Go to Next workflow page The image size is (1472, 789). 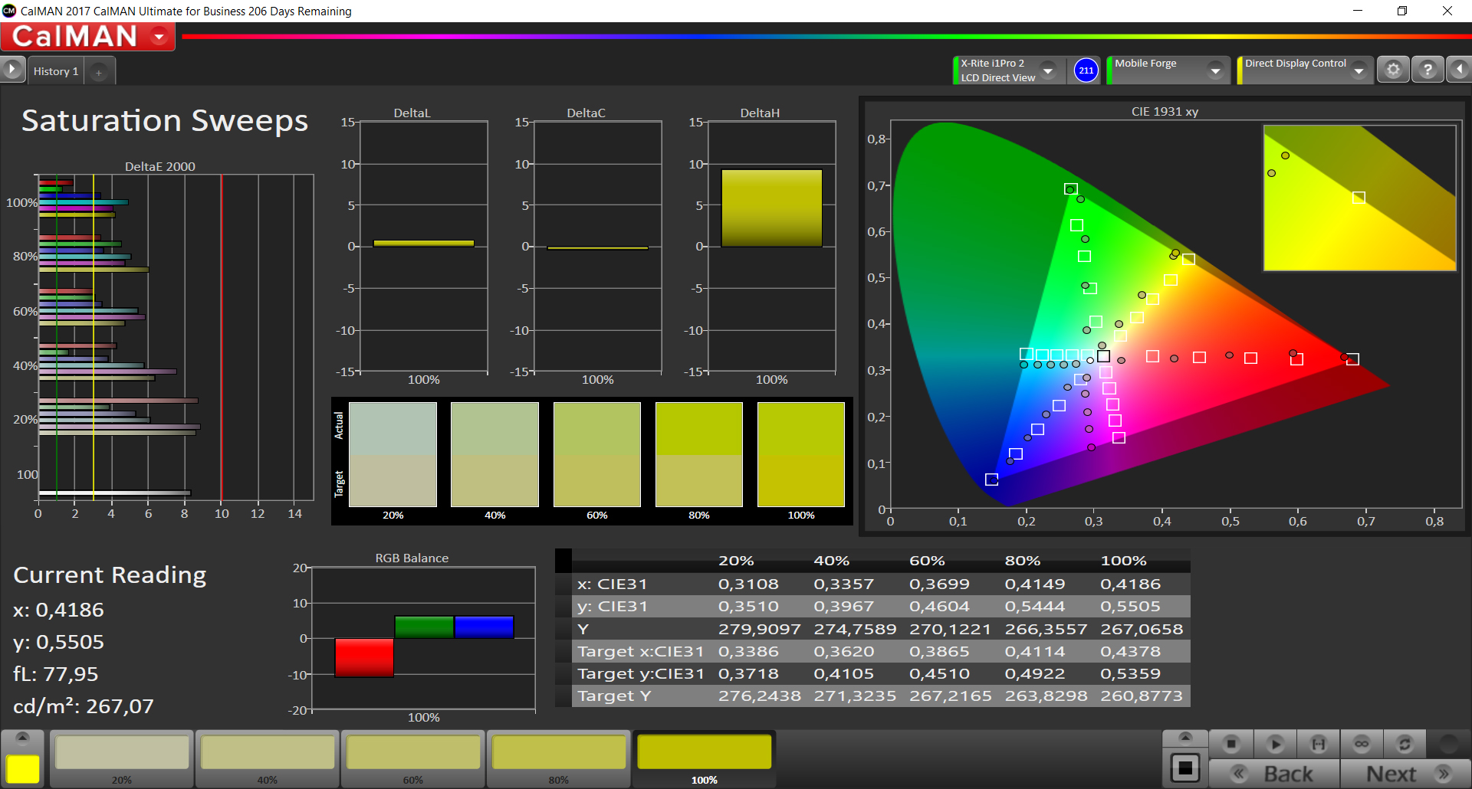1406,774
